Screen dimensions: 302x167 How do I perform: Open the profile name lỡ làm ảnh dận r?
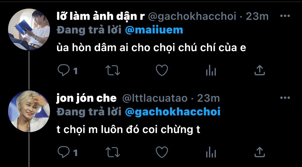click(101, 16)
